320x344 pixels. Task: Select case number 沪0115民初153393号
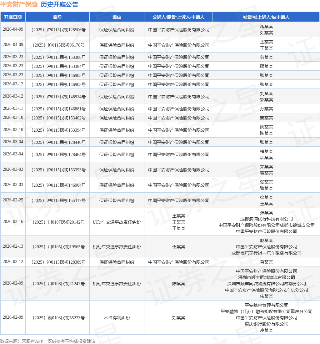(58, 170)
